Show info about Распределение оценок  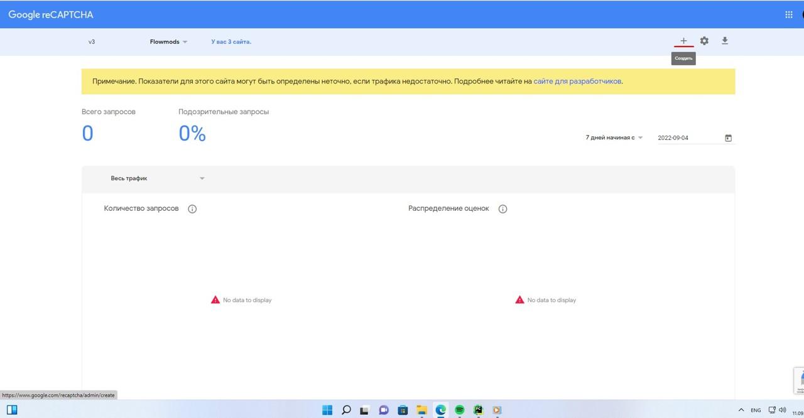pos(503,209)
